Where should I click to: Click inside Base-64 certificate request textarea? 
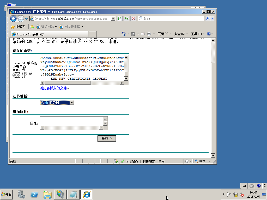pos(82,68)
